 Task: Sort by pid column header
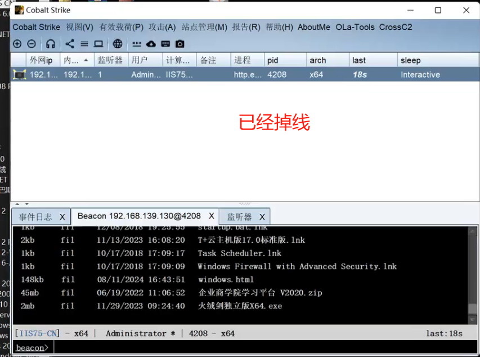click(x=285, y=60)
